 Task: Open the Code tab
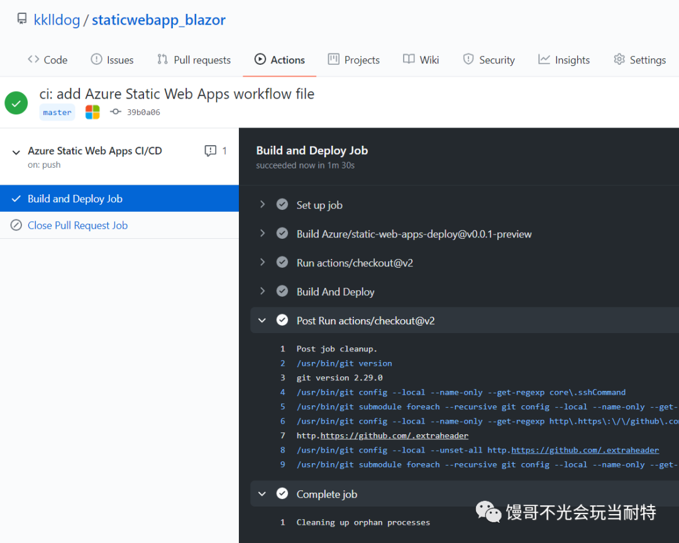click(x=48, y=60)
